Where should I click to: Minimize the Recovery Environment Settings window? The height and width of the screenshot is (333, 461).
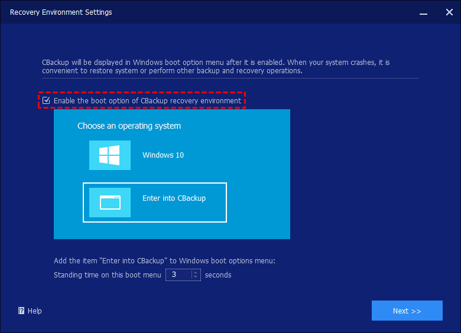click(x=423, y=12)
